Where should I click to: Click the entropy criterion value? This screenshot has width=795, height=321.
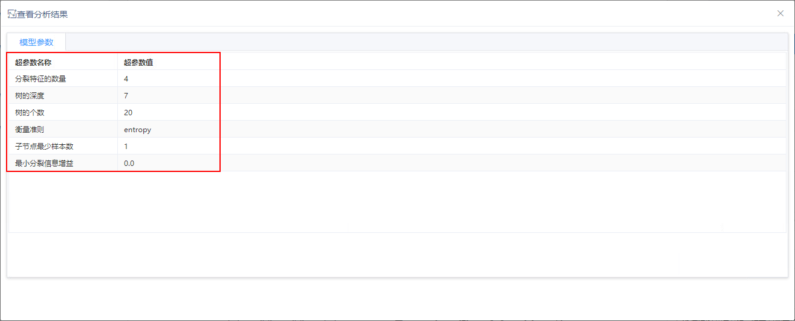tap(137, 129)
